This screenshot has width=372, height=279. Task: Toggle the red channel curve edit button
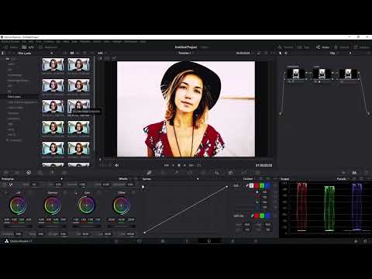pyautogui.click(x=257, y=185)
